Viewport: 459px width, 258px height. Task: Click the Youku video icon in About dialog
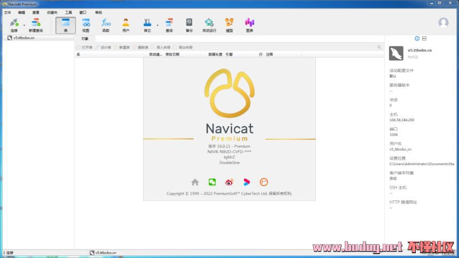click(x=247, y=182)
